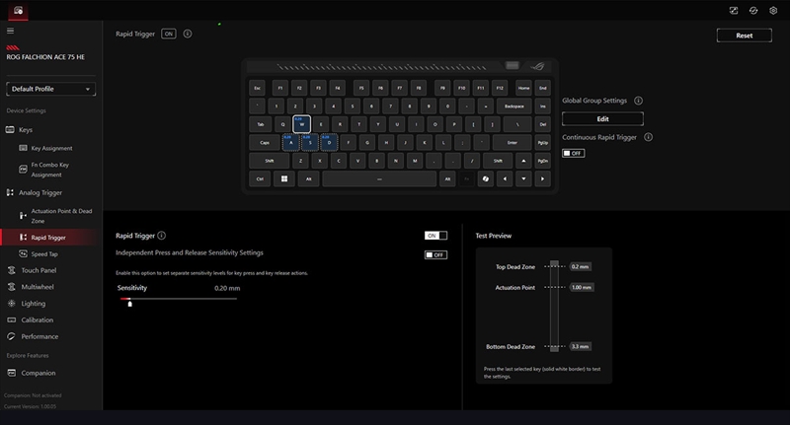
Task: Click info icon next to lower Rapid Trigger heading
Action: [161, 236]
